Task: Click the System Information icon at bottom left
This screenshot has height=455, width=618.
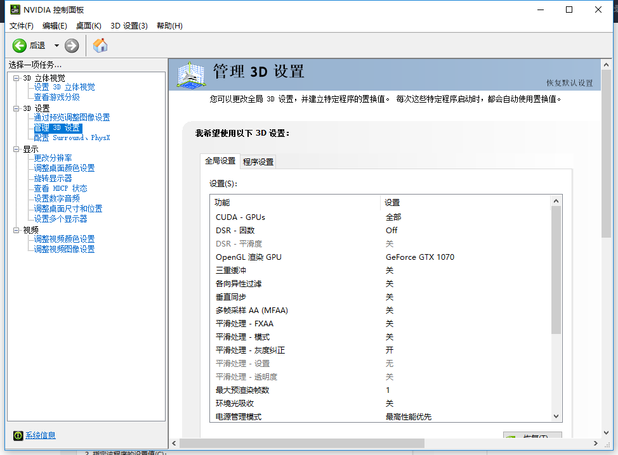Action: pos(18,435)
